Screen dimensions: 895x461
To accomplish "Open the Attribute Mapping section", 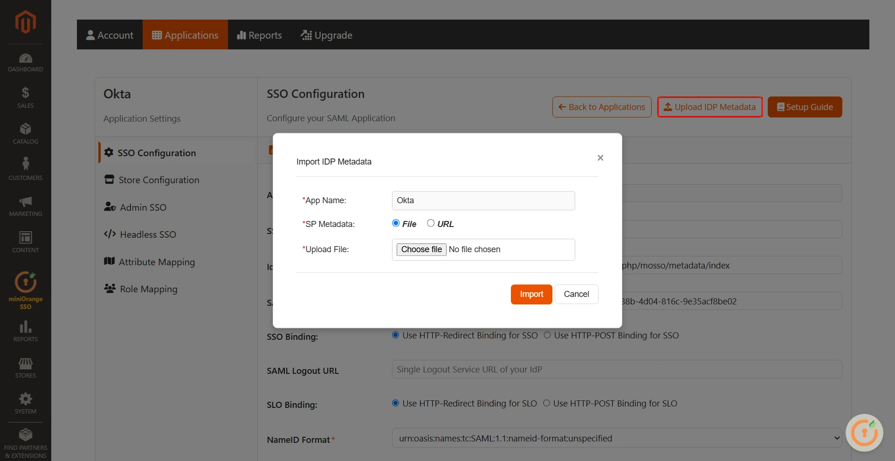I will coord(157,261).
